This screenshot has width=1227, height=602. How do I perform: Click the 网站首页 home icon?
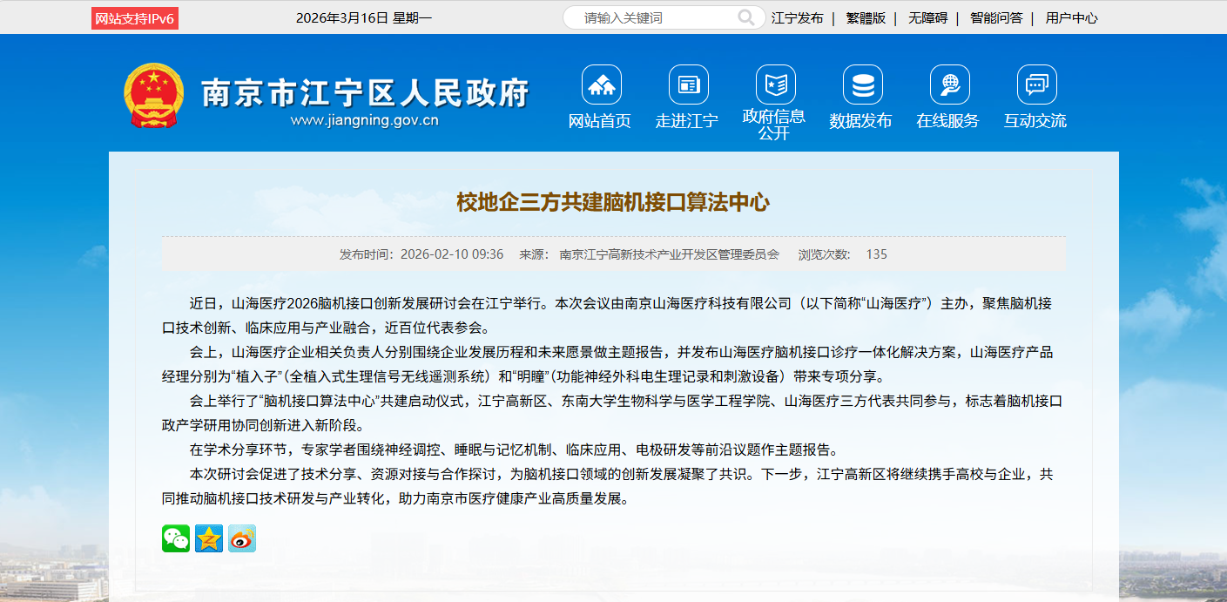point(600,83)
